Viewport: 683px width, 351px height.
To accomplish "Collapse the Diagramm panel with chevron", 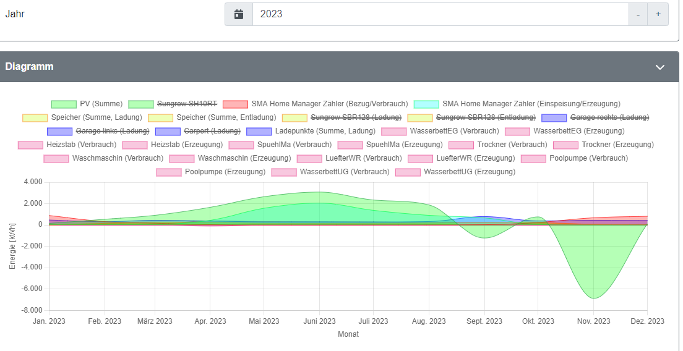I will click(x=660, y=67).
